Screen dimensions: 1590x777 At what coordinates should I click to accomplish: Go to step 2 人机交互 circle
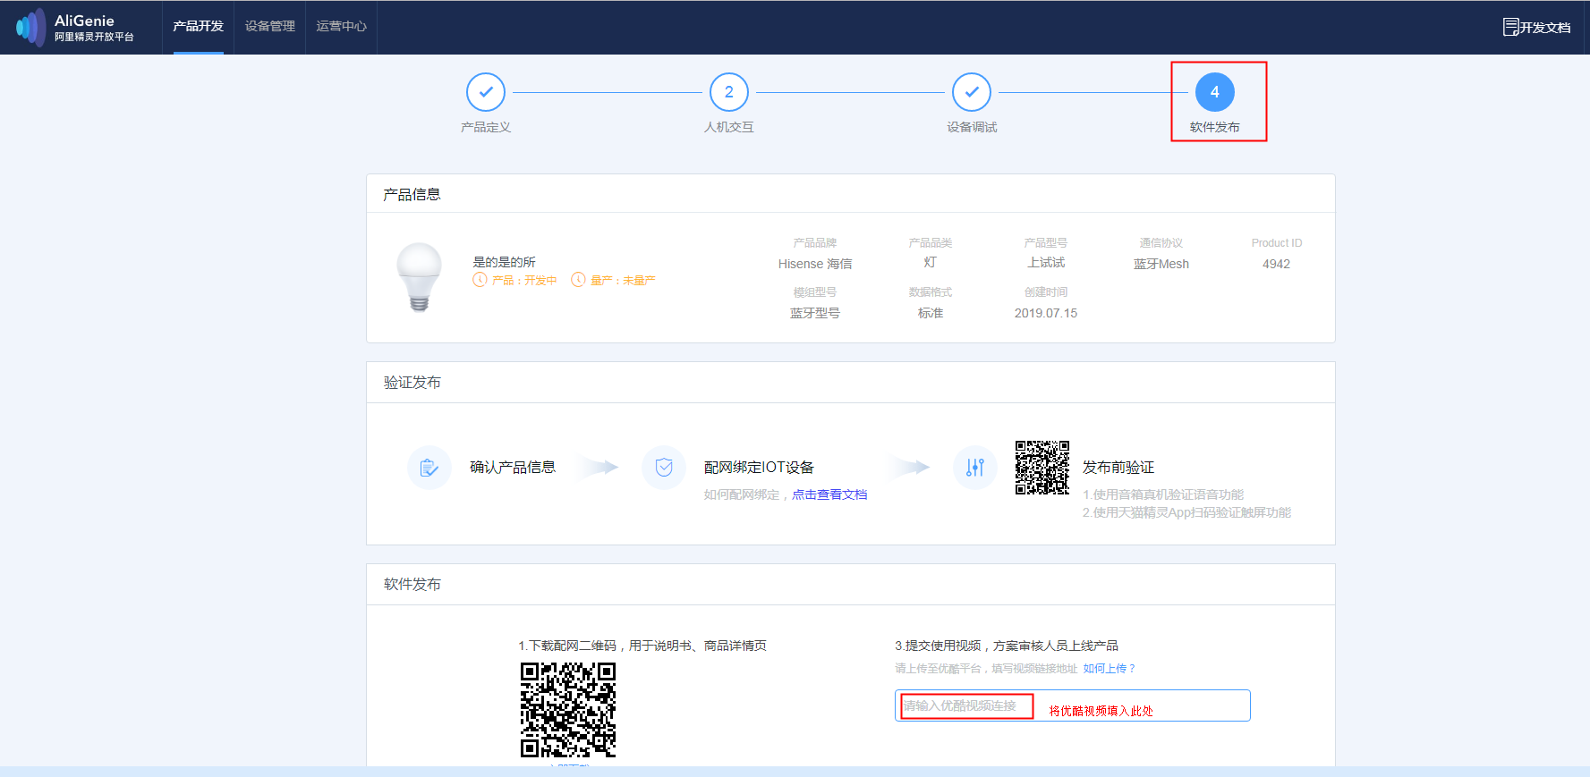(729, 92)
